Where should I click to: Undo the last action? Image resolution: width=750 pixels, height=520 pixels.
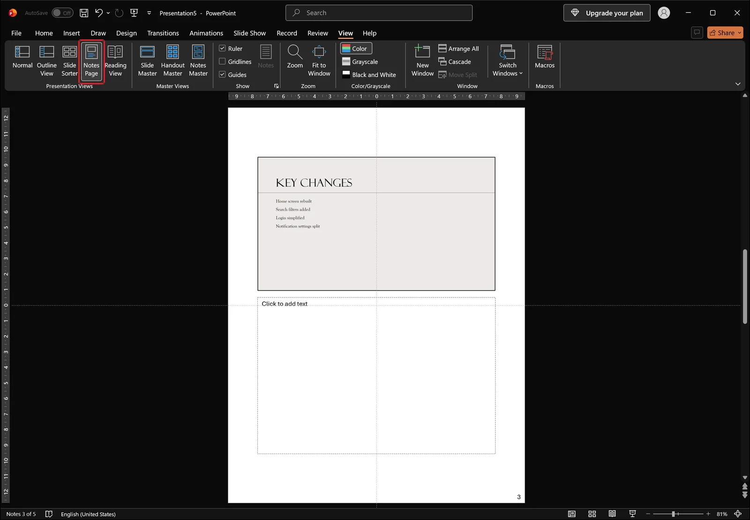(x=99, y=13)
